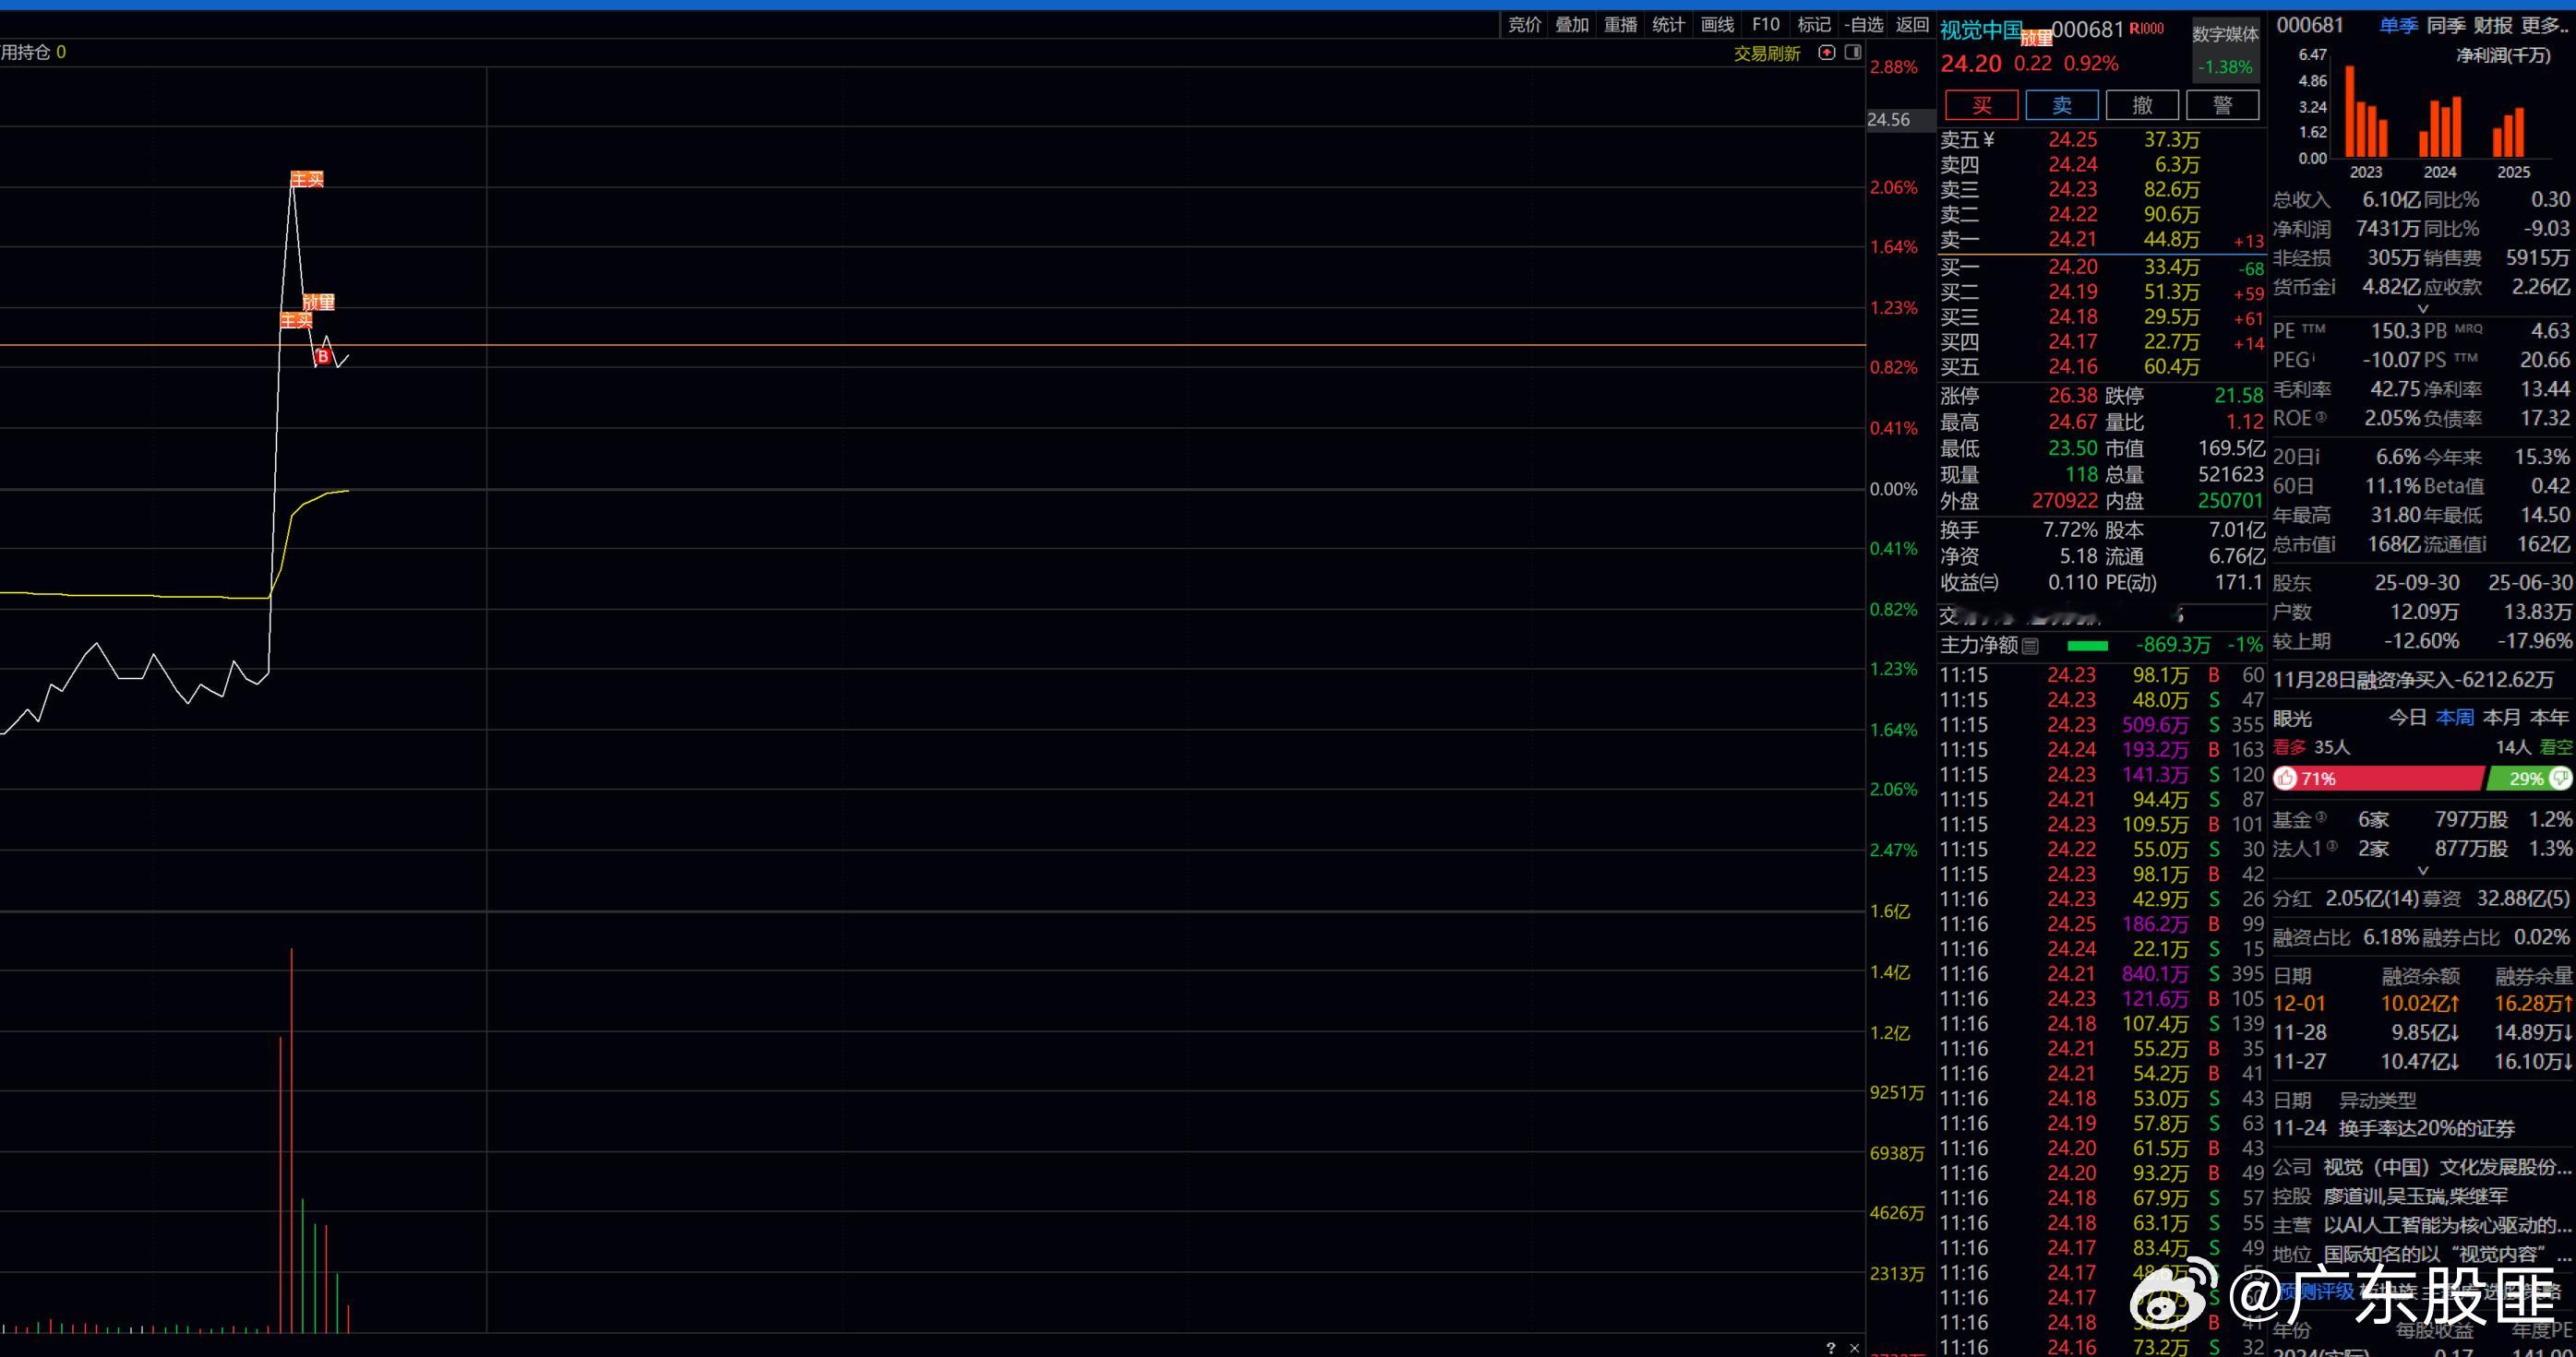Click the thumbs-down 看空 vote icon

pyautogui.click(x=2560, y=779)
